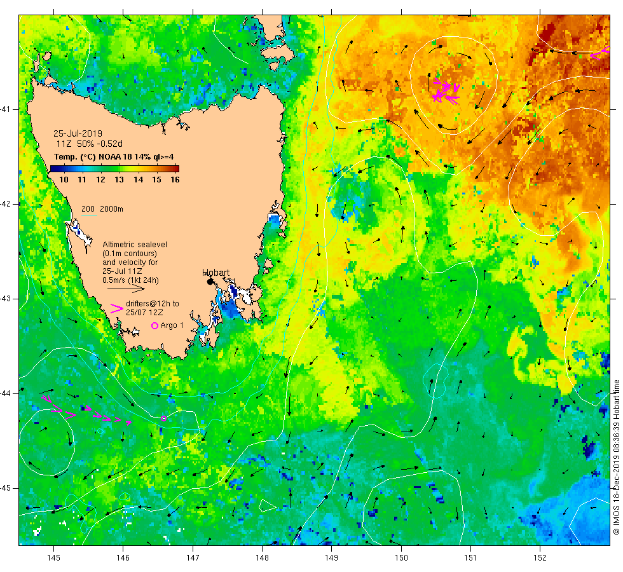
Task: Click the 'Temp. (°C) NOAA 18 14% ql>=4' title
Action: (x=114, y=157)
